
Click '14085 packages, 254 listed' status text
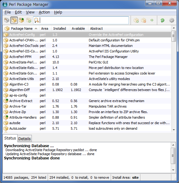[25, 177]
